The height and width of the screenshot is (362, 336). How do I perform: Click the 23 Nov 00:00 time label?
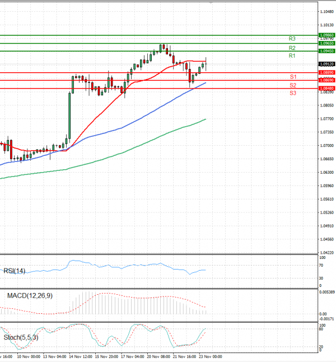(211, 357)
